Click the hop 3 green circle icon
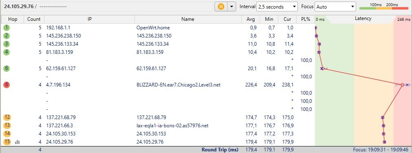The image size is (412, 153). tap(7, 44)
